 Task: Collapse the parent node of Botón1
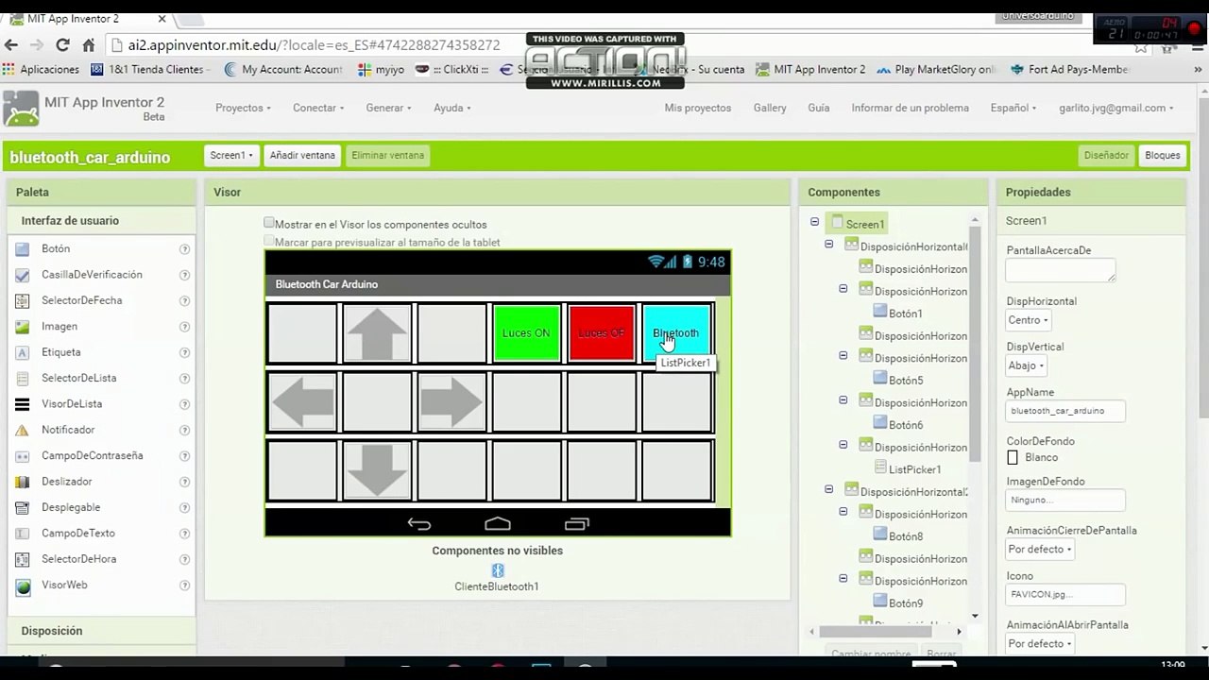843,289
